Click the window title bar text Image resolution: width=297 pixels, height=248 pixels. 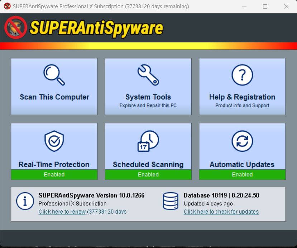click(101, 6)
